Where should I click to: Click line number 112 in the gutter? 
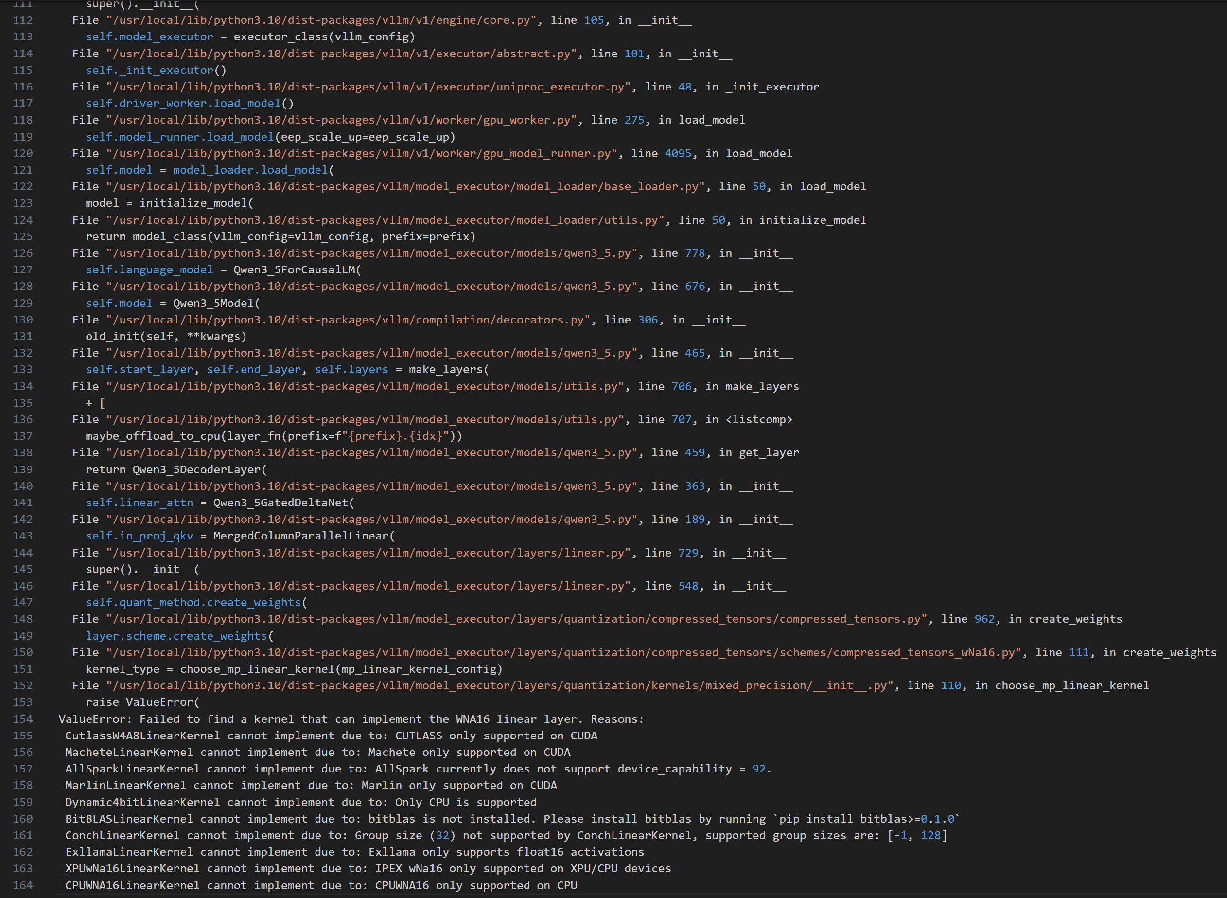coord(23,20)
